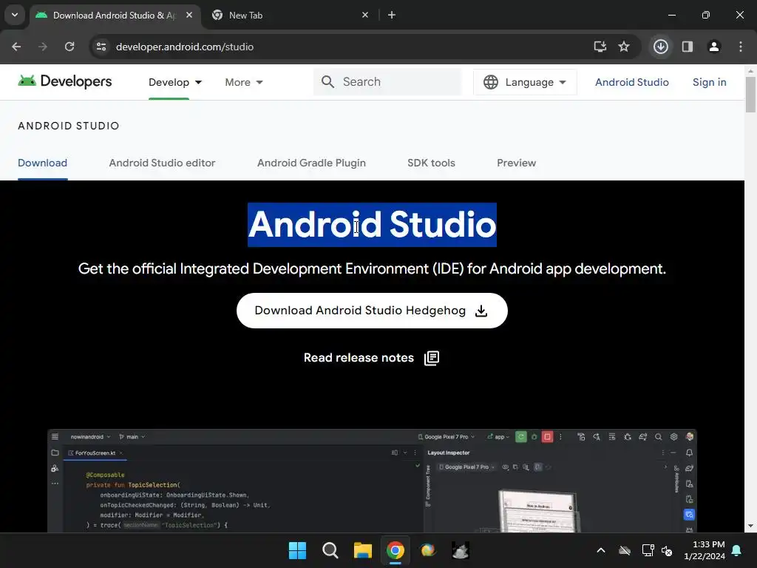This screenshot has width=757, height=568.
Task: Click the install app icon in address bar
Action: (x=600, y=47)
